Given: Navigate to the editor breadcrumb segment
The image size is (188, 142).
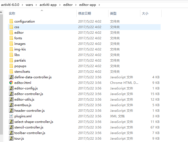Looking at the screenshot, I should 68,5.
